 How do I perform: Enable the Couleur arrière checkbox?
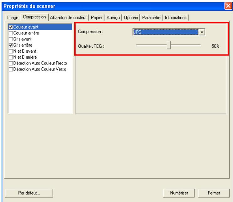tap(11, 33)
